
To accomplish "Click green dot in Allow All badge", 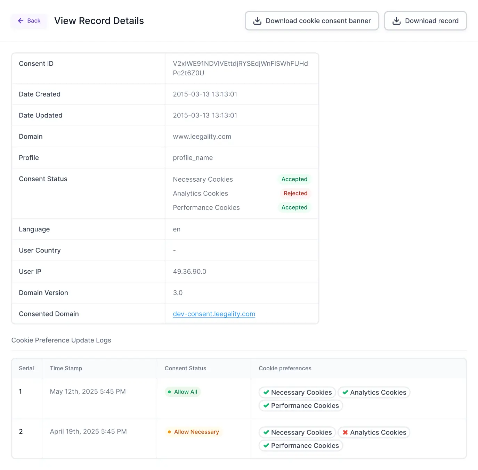I will coord(169,392).
